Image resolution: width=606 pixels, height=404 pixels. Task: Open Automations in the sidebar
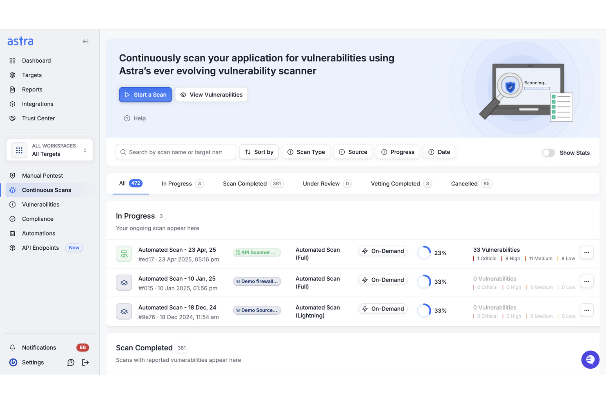pyautogui.click(x=38, y=233)
